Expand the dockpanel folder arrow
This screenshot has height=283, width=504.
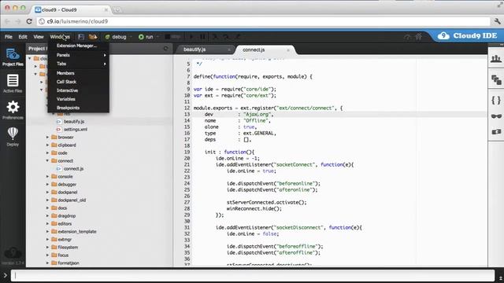[x=47, y=192]
